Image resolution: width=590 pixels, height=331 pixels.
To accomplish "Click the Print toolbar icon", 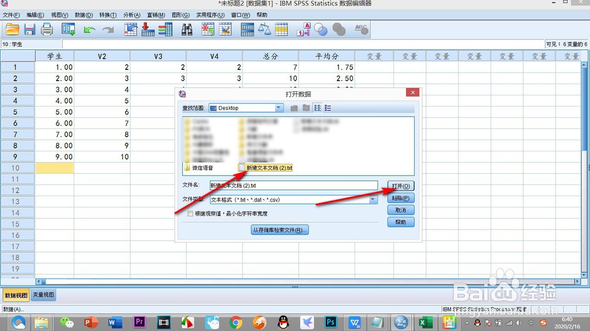I will 47,29.
